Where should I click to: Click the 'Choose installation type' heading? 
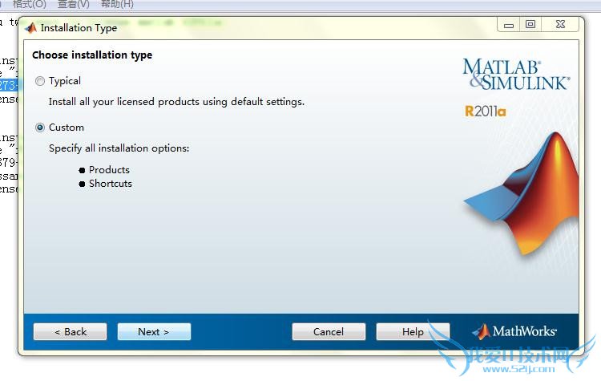tap(92, 55)
